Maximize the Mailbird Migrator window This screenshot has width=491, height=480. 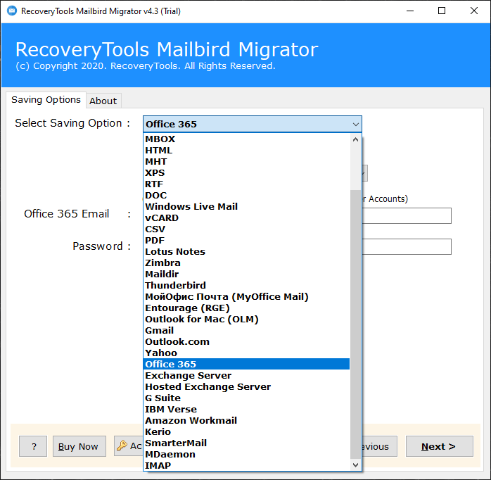click(x=442, y=11)
